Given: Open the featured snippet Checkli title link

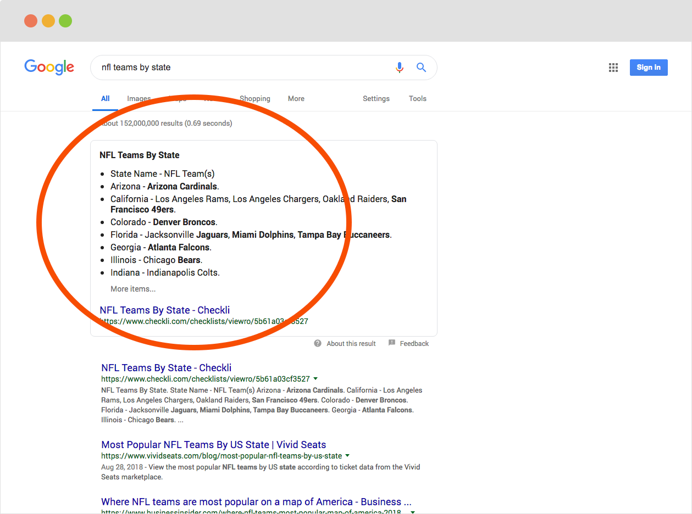Looking at the screenshot, I should coord(164,310).
